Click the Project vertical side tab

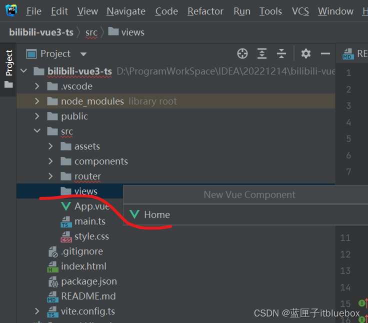(9, 62)
